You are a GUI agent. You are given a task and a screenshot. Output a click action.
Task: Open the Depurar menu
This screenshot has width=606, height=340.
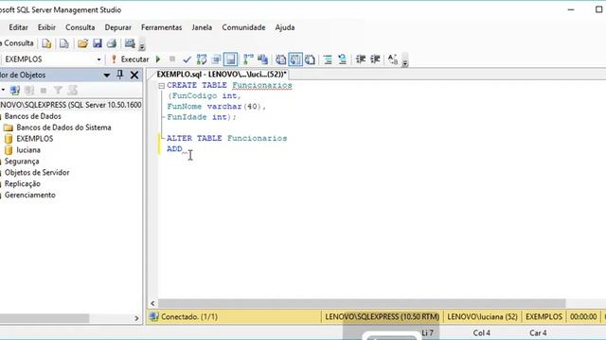[x=117, y=27]
